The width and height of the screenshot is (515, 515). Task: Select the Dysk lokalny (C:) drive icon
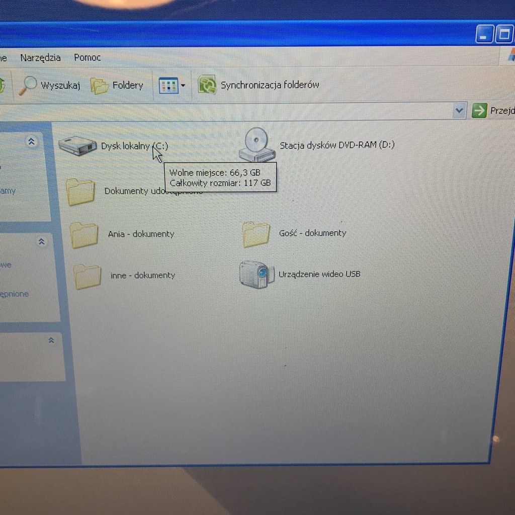[x=78, y=145]
